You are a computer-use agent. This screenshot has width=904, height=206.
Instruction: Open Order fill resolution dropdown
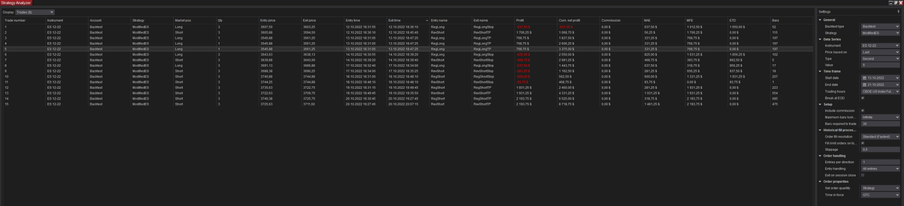pos(880,137)
